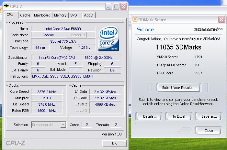Click the Rated FSB value 1500.1 MHz

coord(47,111)
